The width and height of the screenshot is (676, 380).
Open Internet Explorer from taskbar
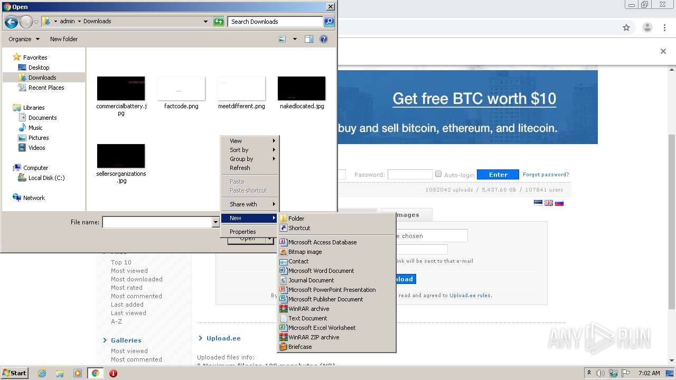point(42,373)
